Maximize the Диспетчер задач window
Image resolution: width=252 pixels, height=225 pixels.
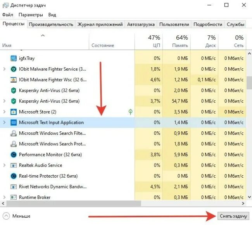[226, 5]
